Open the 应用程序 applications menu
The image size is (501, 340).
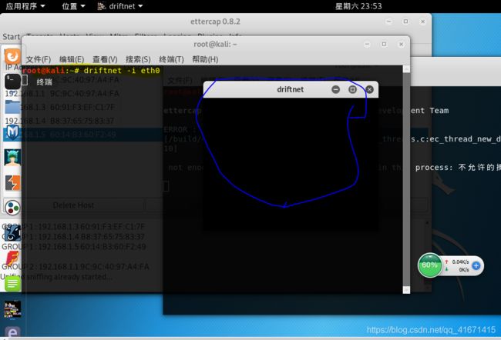coord(25,6)
